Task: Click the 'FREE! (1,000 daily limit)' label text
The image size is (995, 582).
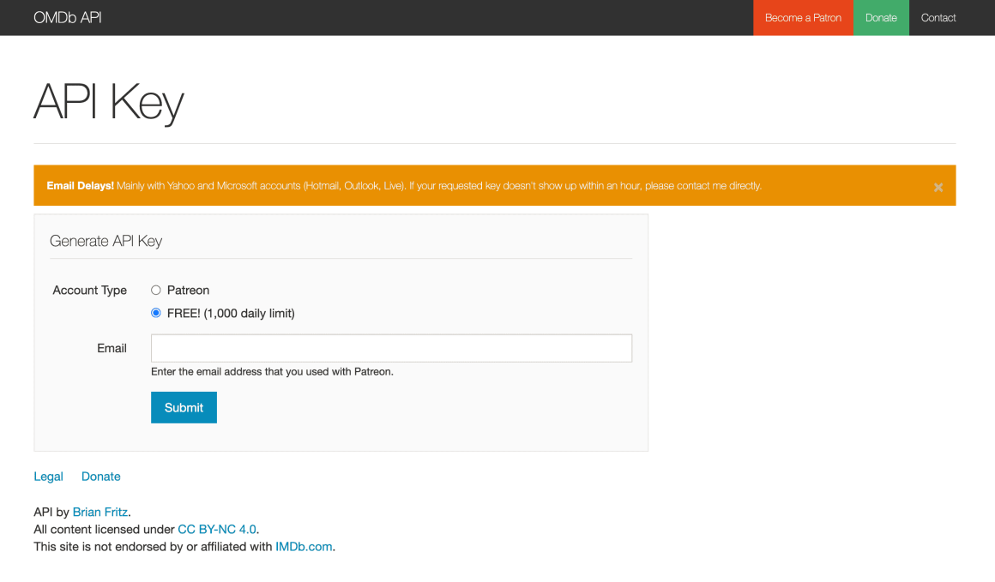Action: (231, 314)
